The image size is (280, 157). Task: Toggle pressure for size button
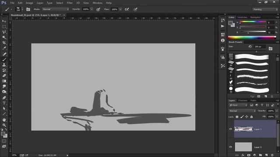click(x=135, y=10)
